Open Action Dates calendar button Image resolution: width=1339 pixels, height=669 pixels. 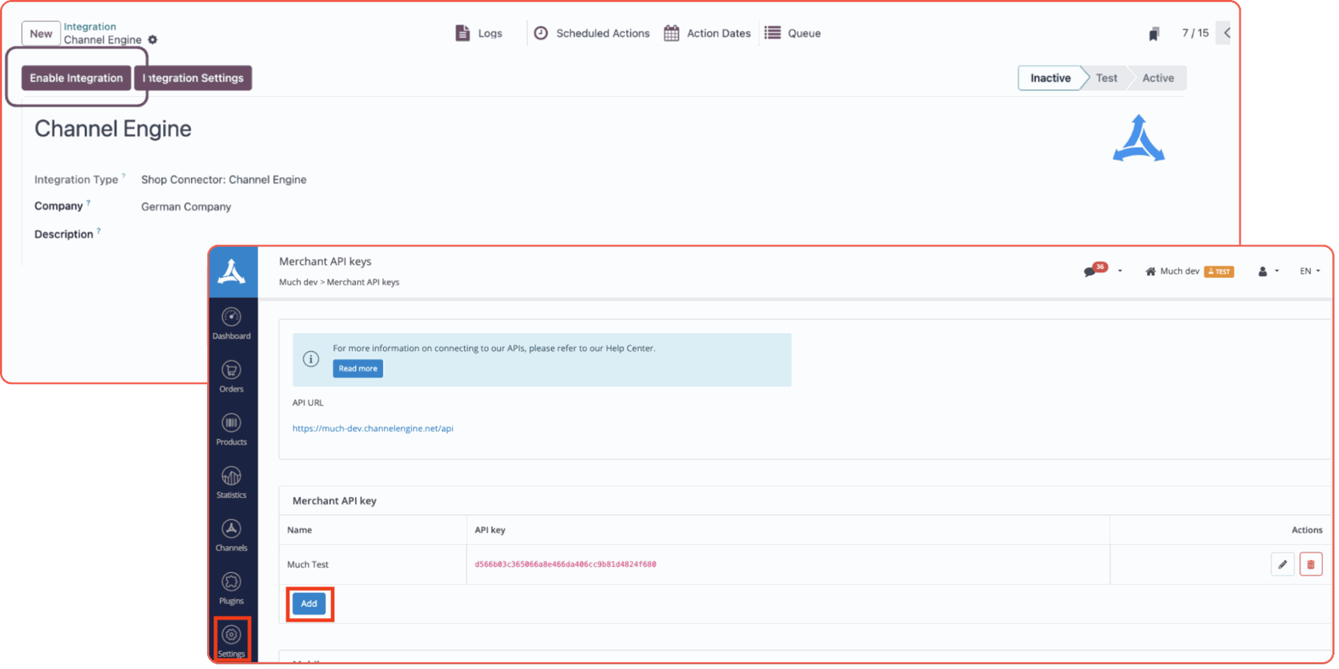point(707,33)
